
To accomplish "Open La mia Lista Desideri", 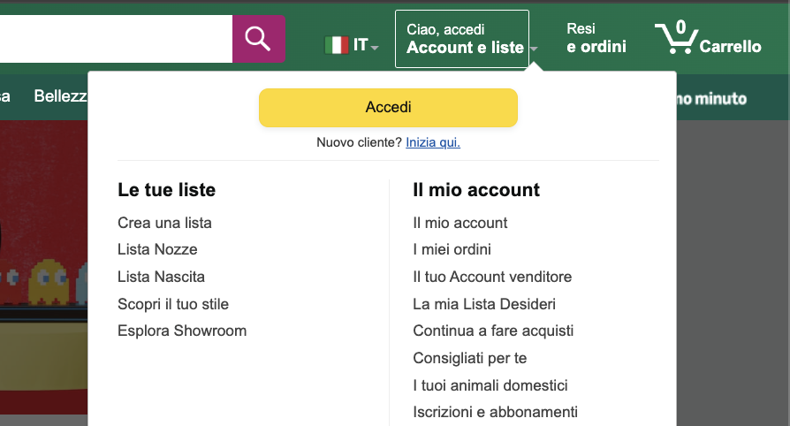I will coord(484,304).
